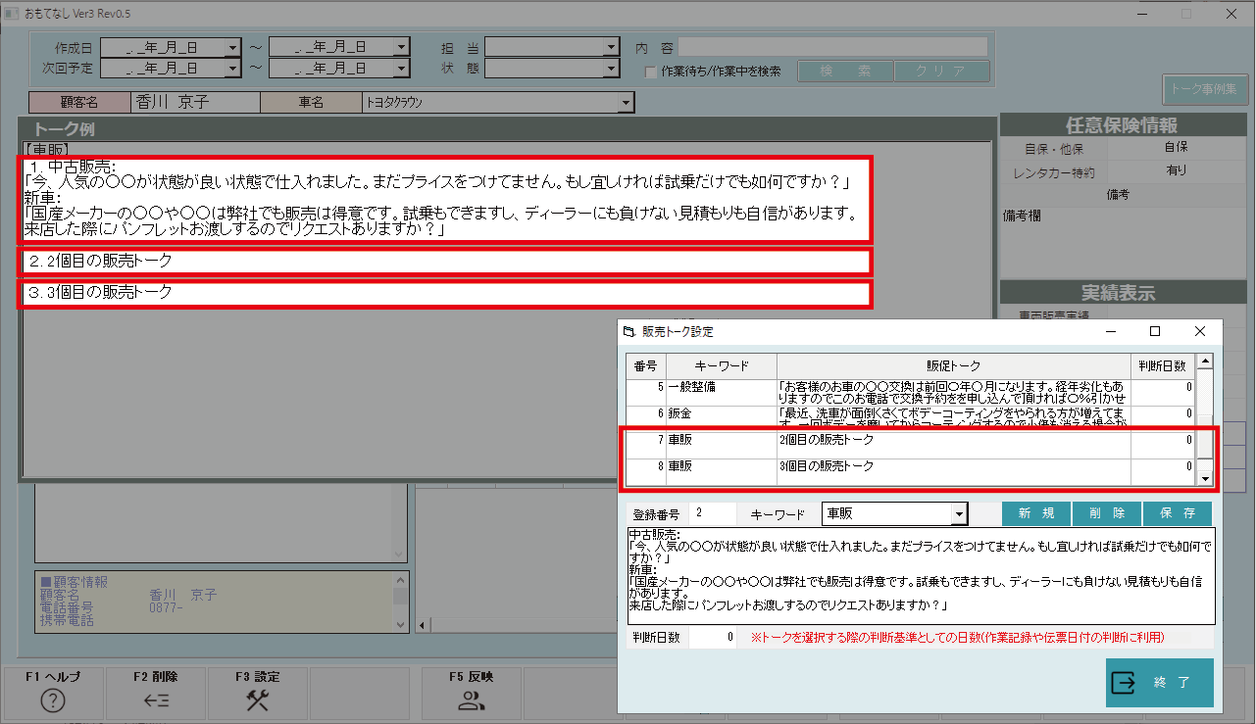Open the 作成日 end date dropdown
The height and width of the screenshot is (724, 1256).
tap(401, 47)
